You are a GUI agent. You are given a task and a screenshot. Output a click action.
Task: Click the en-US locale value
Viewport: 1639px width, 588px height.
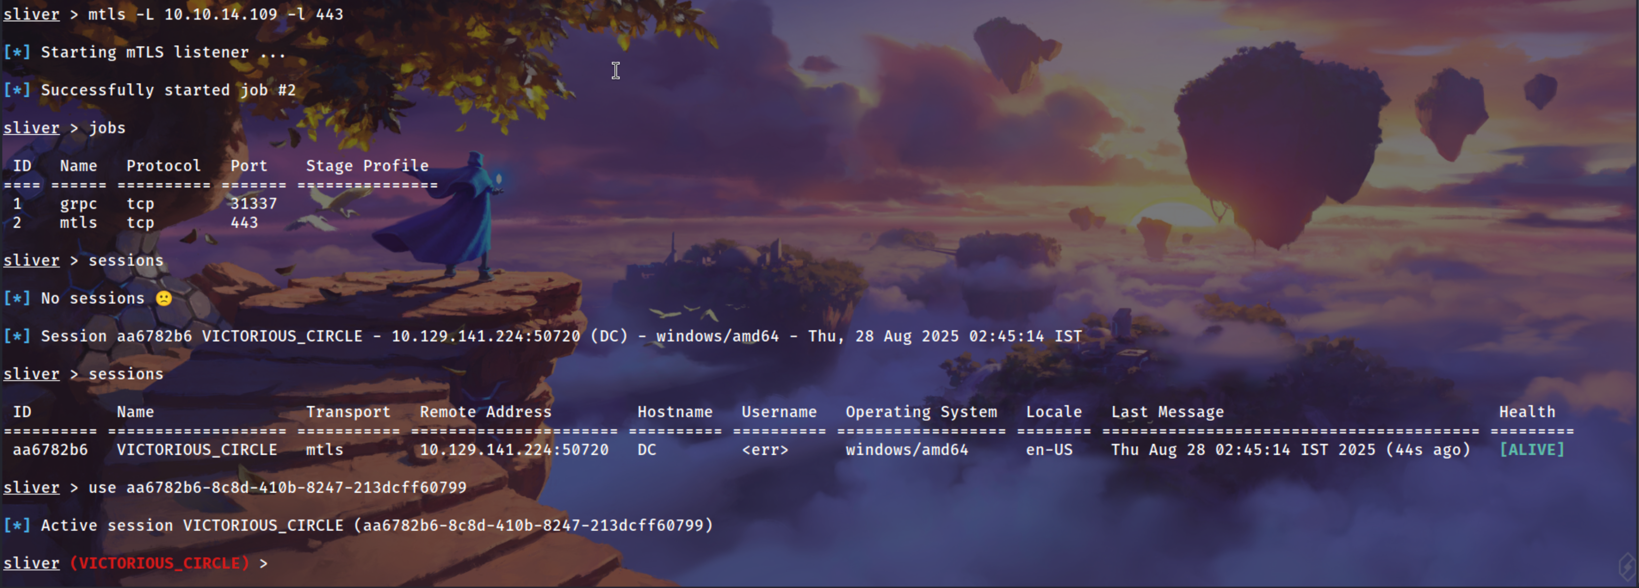pyautogui.click(x=1049, y=449)
